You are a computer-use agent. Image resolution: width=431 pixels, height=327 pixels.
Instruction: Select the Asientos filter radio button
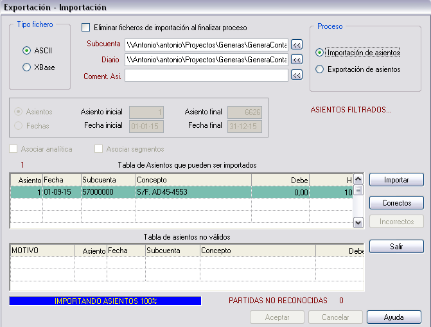coord(19,112)
